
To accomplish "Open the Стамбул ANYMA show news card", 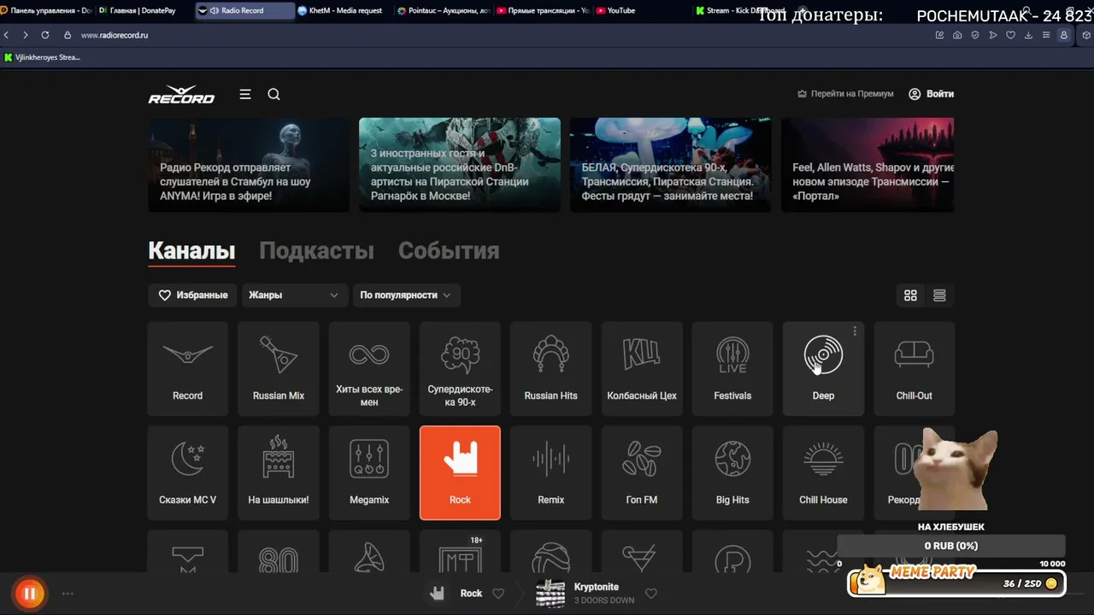I will 249,165.
